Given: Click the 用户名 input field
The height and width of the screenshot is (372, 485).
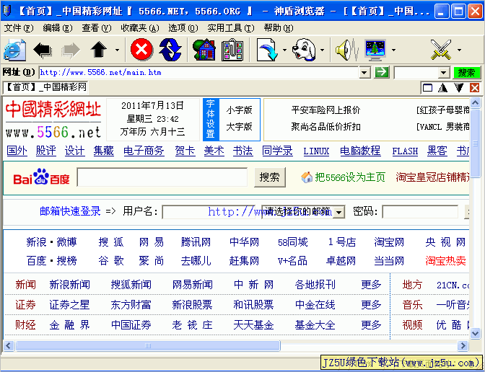Looking at the screenshot, I should click(209, 212).
